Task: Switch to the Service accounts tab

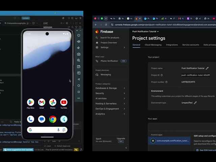Action: click(190, 45)
